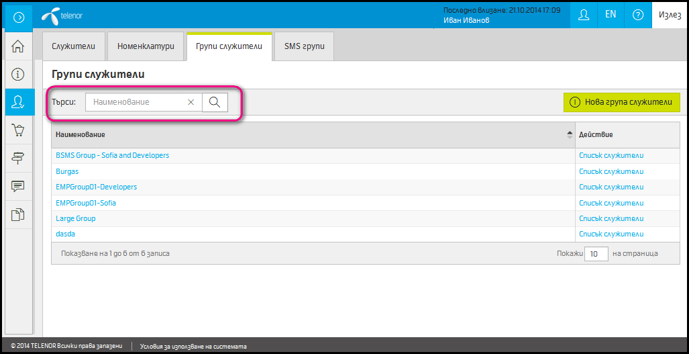The height and width of the screenshot is (354, 689).
Task: Open the dasda group
Action: coord(66,234)
